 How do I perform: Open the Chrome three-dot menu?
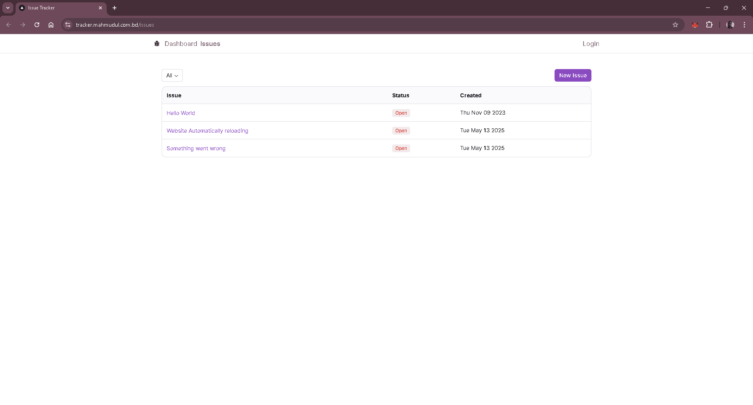click(744, 25)
